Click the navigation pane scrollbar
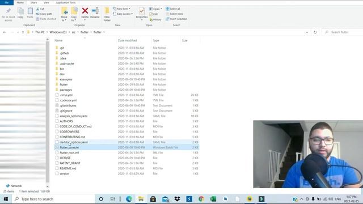The height and width of the screenshot is (204, 363). 48,111
